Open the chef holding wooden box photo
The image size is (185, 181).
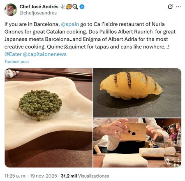137,143
